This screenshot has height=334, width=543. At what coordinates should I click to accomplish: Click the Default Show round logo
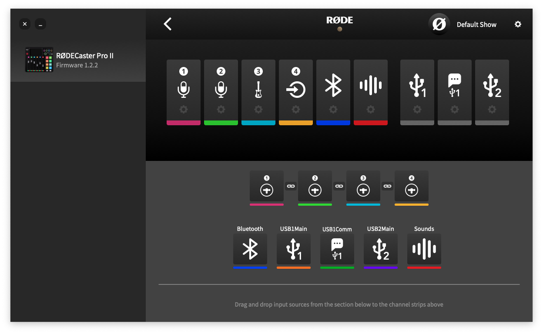tap(439, 24)
